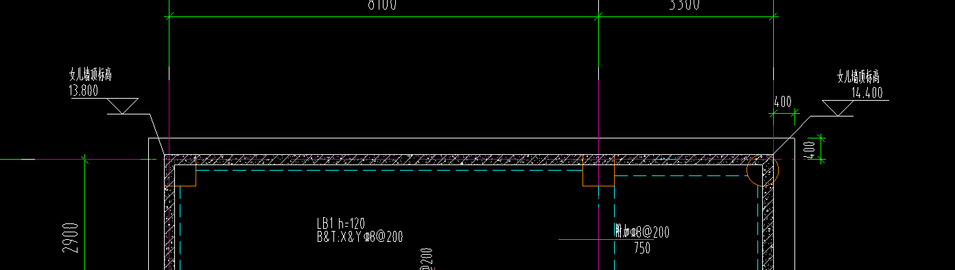Select the LB1 h=120 slab label
This screenshot has width=955, height=270.
pos(341,223)
